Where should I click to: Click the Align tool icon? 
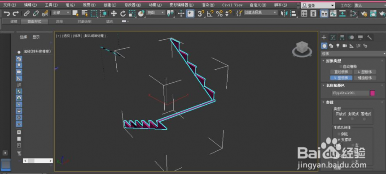(293, 13)
